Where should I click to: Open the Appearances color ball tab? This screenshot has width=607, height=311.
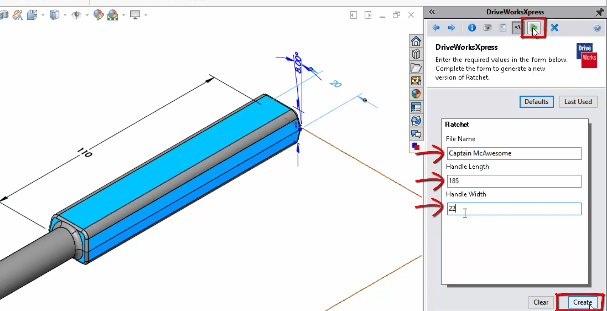[416, 94]
